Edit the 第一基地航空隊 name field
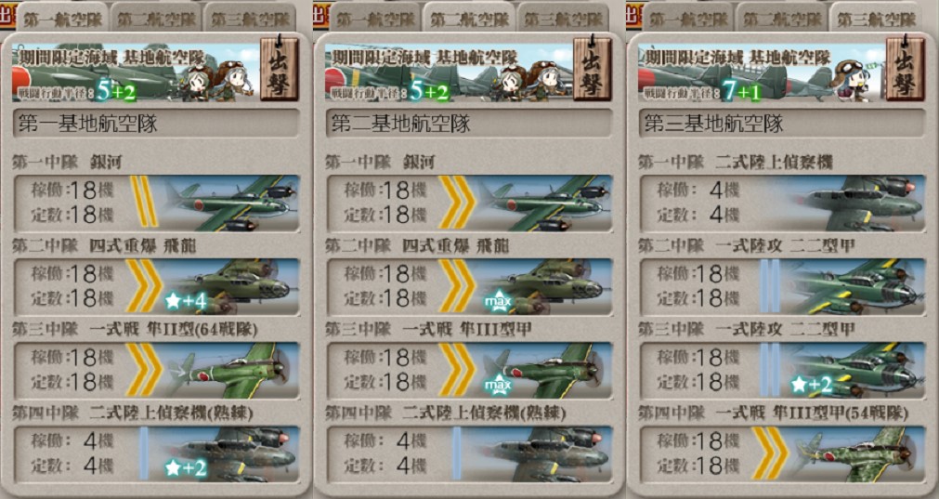 tap(156, 124)
